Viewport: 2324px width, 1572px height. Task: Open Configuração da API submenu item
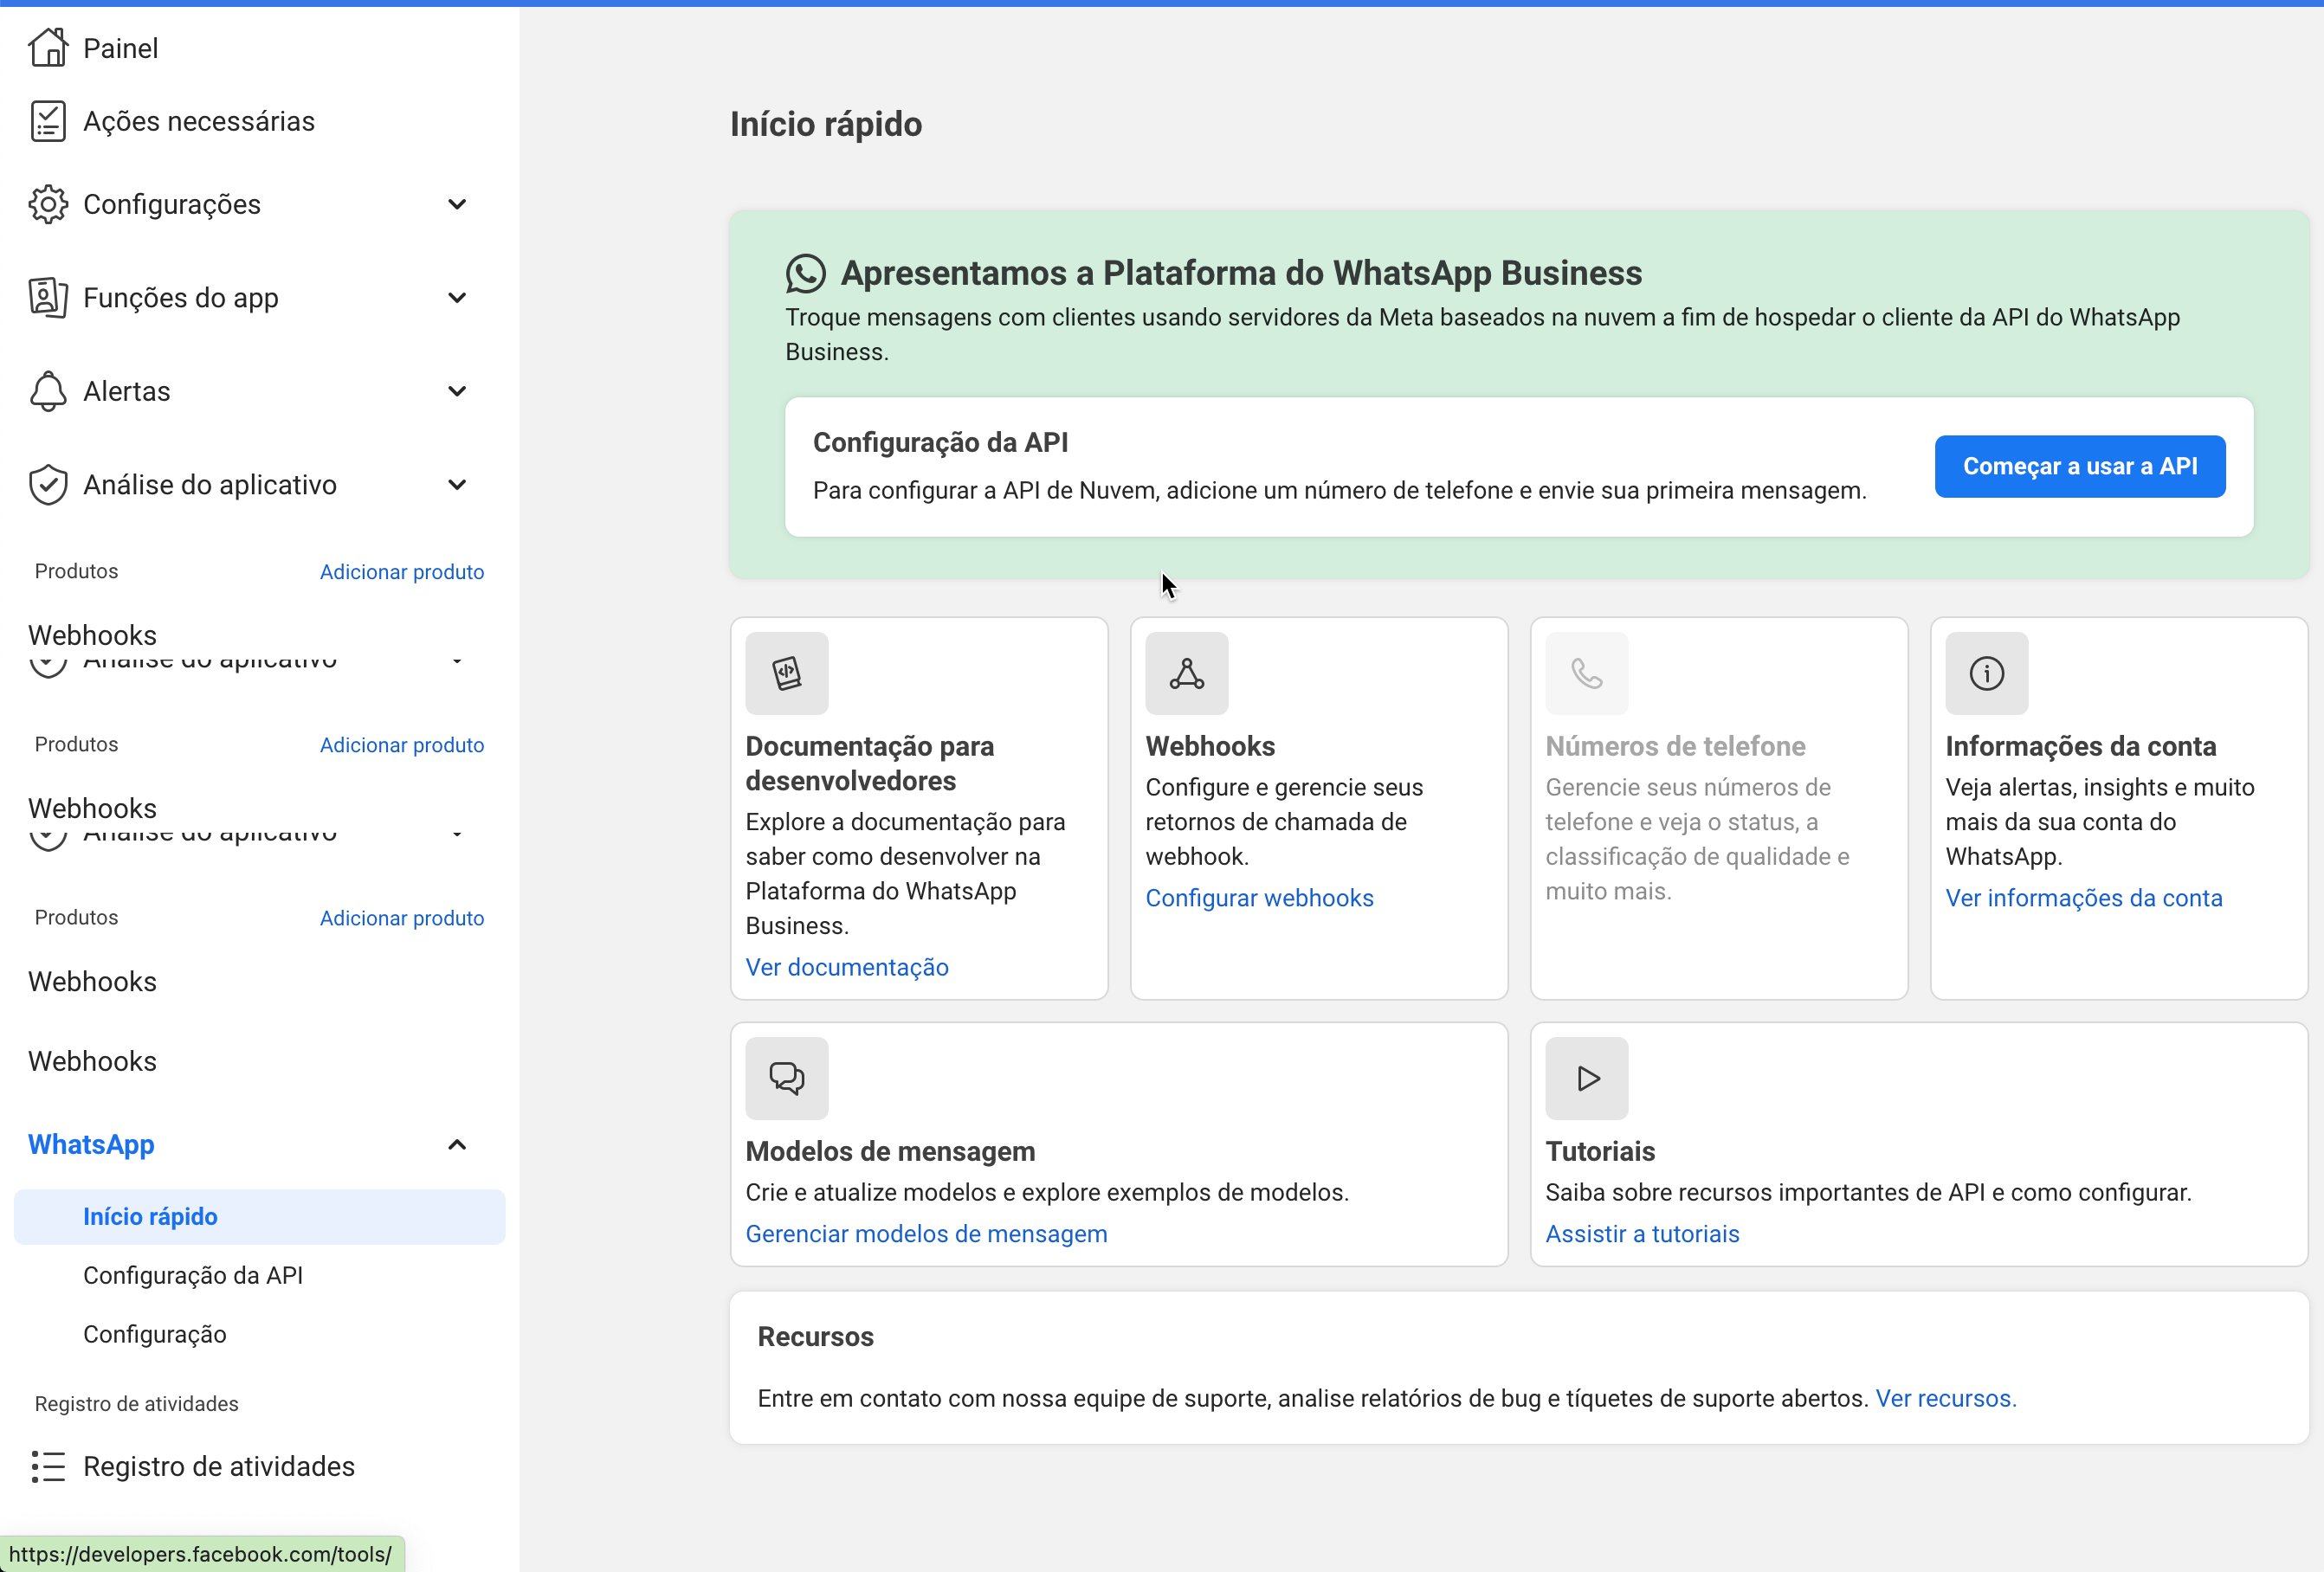click(x=193, y=1275)
